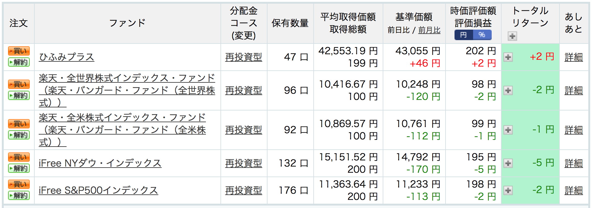The width and height of the screenshot is (592, 208).
Task: Open 前月比 comparison link in header
Action: click(x=429, y=30)
